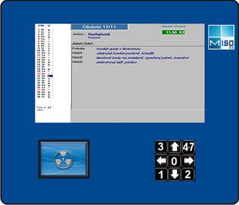Select day 13 Ne in the calendar list
This screenshot has height=205, width=239.
pyautogui.click(x=45, y=57)
